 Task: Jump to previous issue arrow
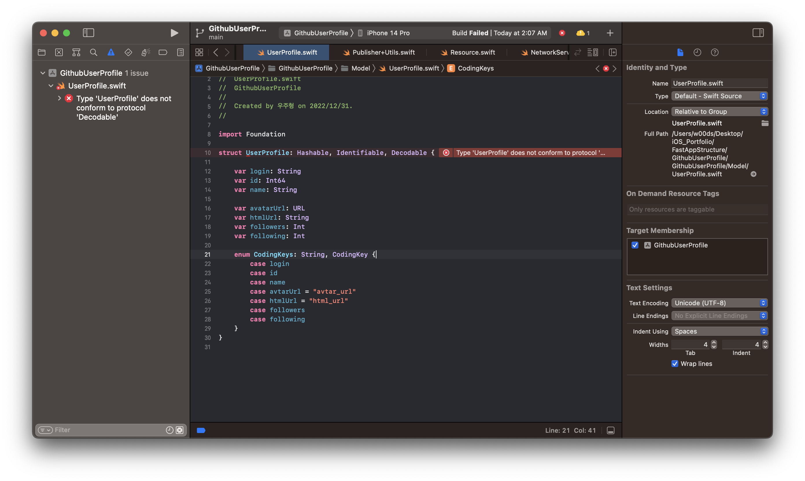(x=597, y=69)
